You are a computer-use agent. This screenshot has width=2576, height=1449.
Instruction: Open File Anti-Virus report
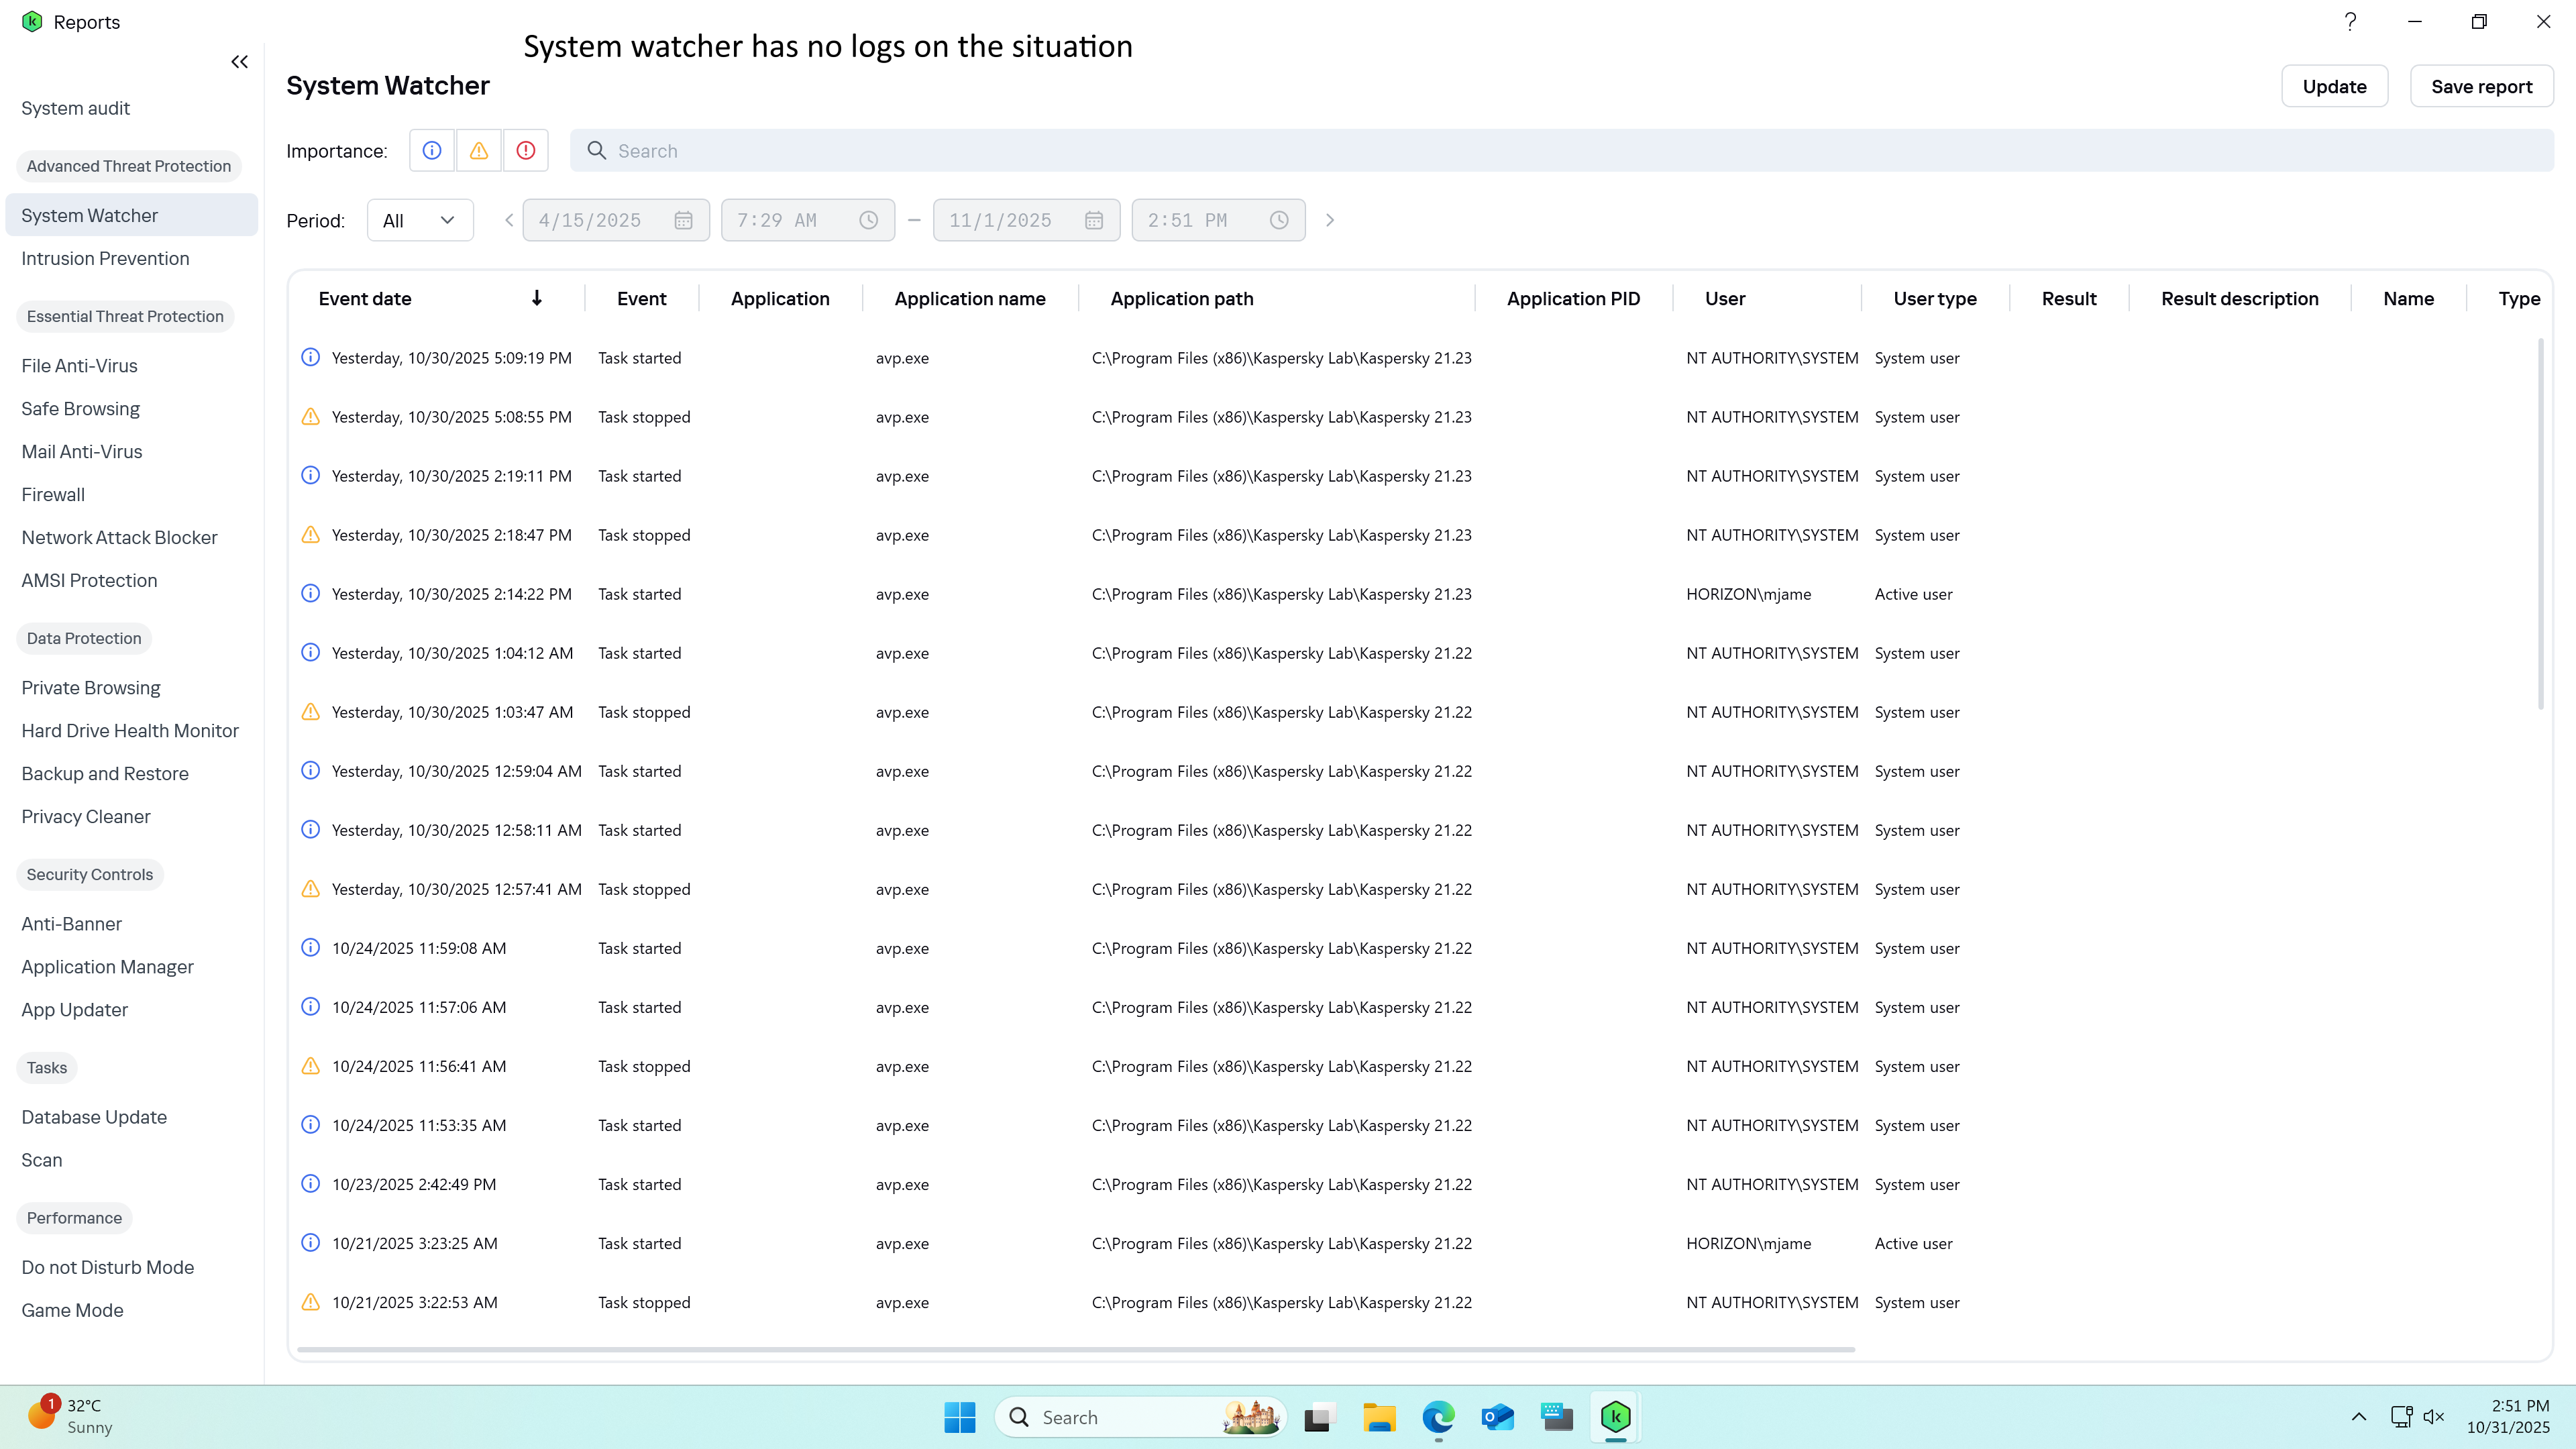coord(80,366)
